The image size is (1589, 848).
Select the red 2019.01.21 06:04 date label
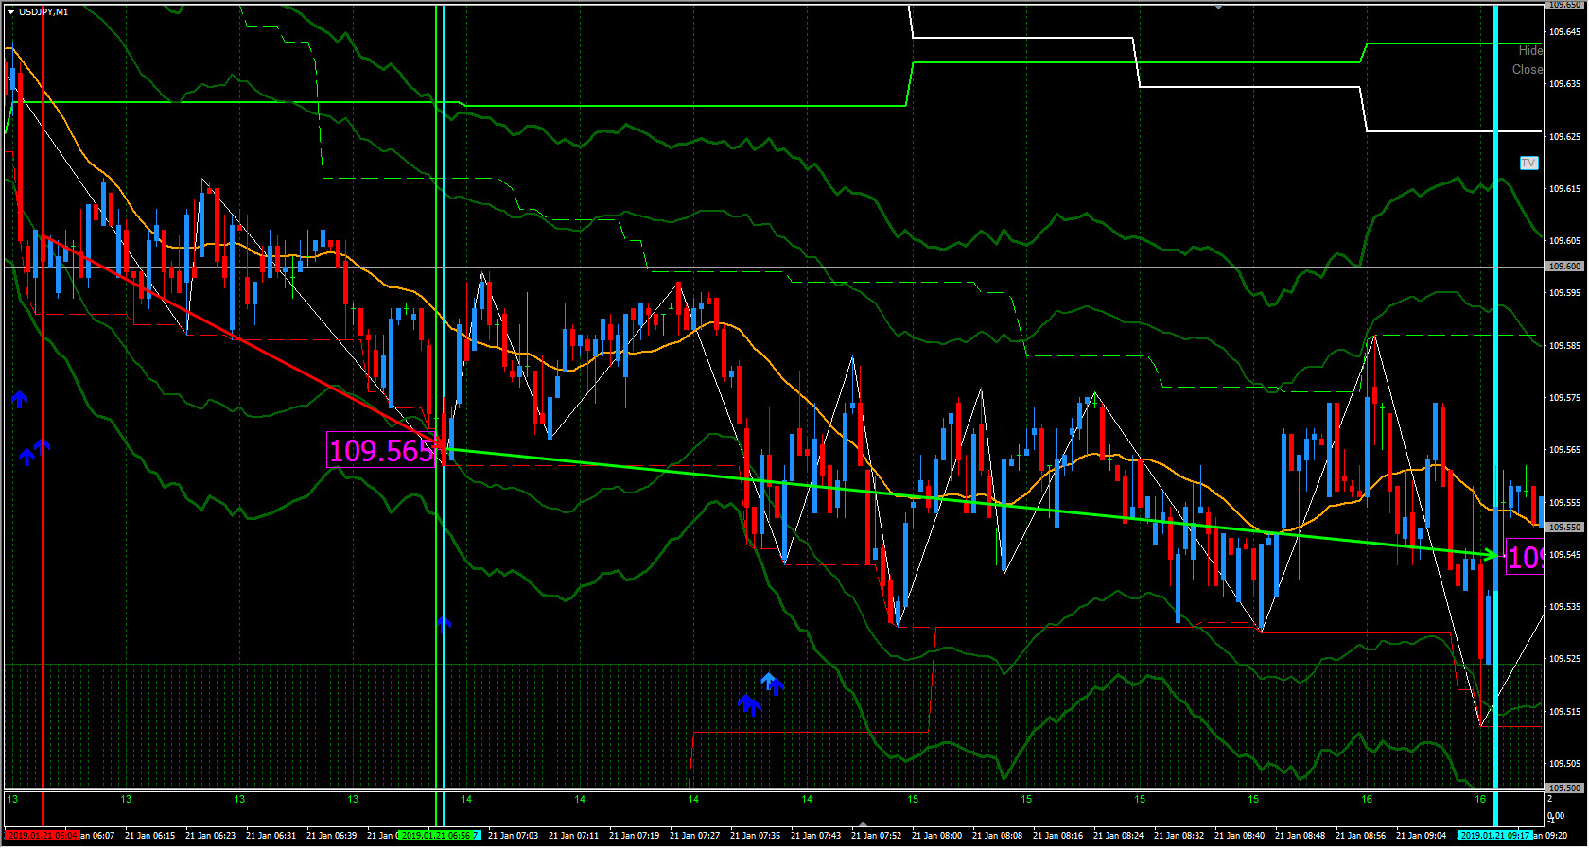tap(42, 836)
